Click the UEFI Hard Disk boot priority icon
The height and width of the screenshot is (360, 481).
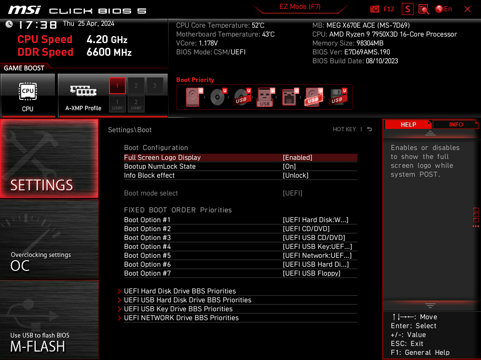(x=193, y=97)
